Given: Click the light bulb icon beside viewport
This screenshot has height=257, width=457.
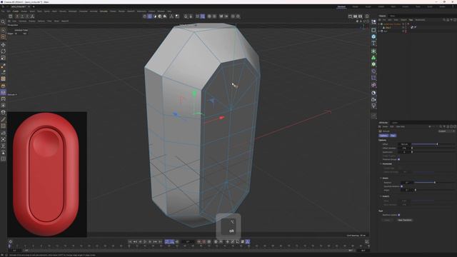Looking at the screenshot, I should tap(373, 106).
